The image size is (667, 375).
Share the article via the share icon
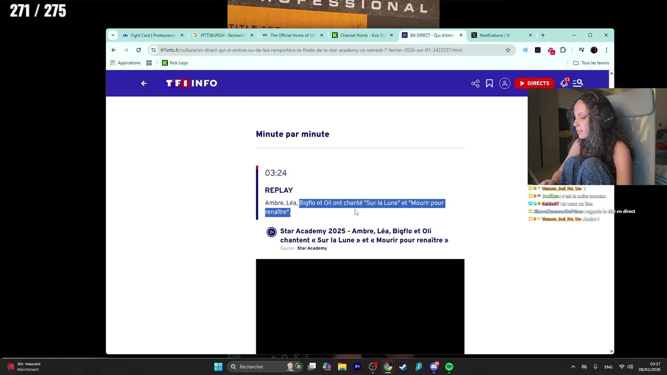point(475,83)
